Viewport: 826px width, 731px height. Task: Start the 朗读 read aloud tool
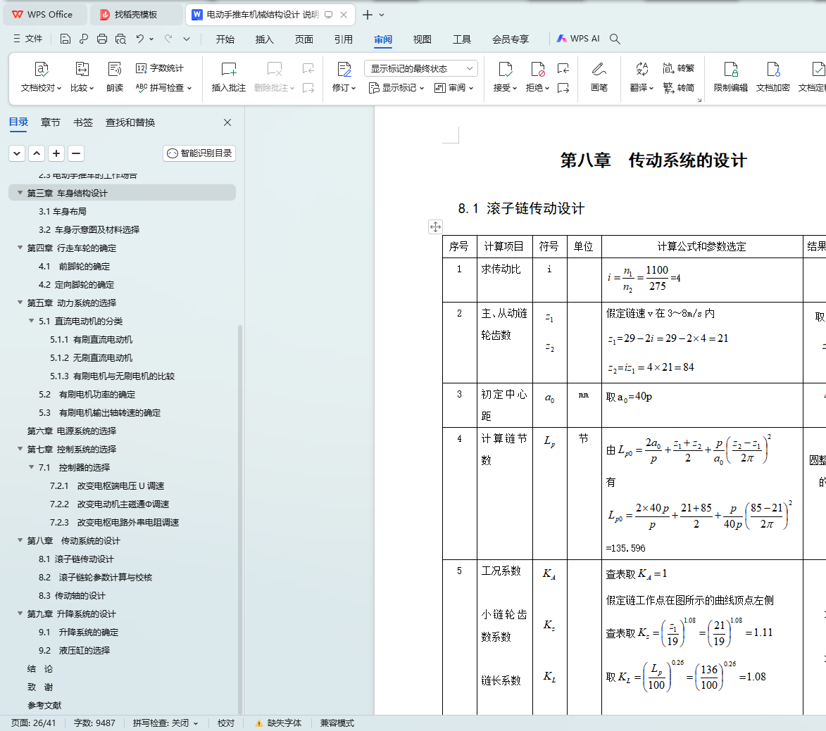pos(115,77)
